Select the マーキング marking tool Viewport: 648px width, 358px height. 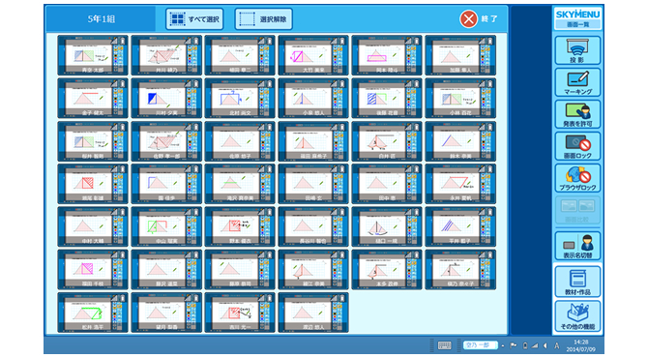577,82
